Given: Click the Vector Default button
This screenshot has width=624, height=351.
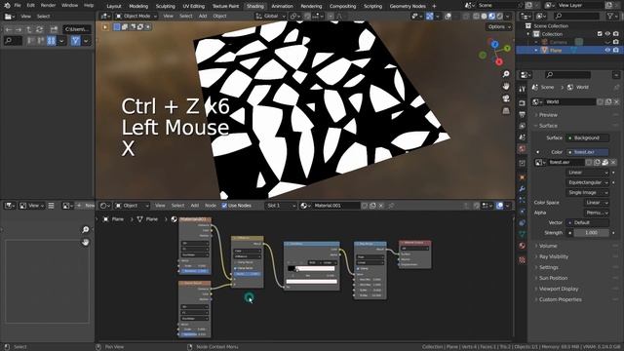Looking at the screenshot, I should pos(587,223).
